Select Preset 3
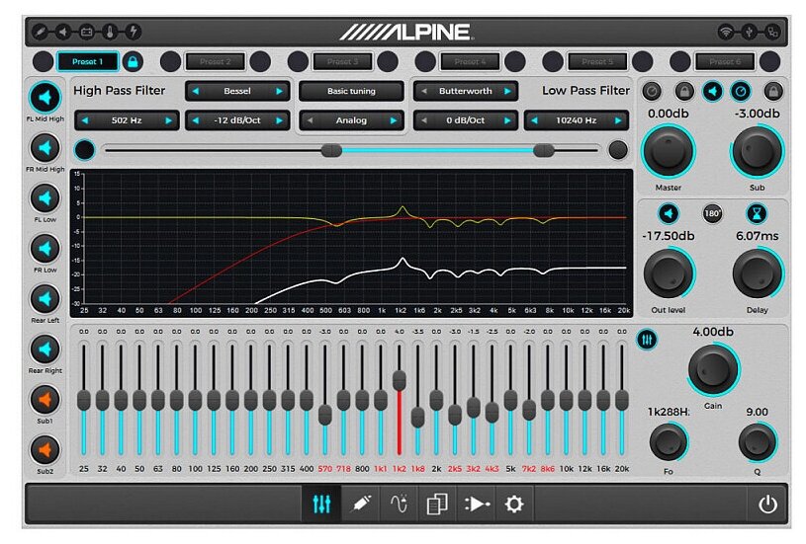This screenshot has height=544, width=806. pos(342,61)
